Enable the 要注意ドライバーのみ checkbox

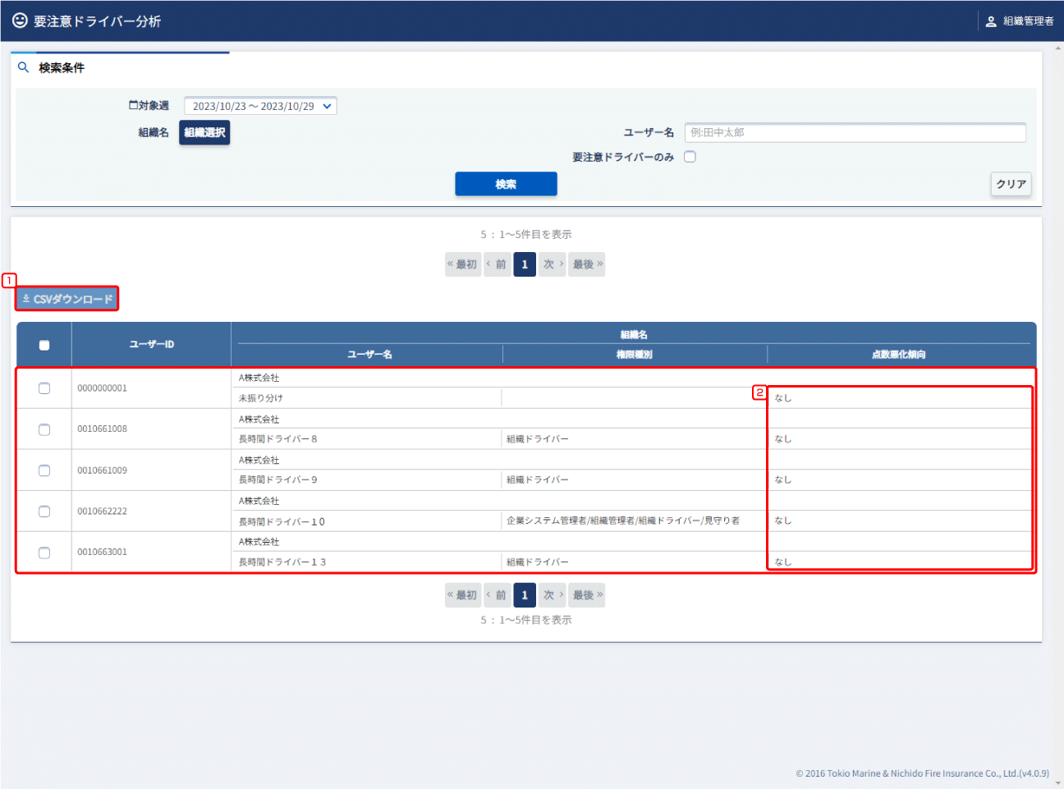click(x=690, y=157)
